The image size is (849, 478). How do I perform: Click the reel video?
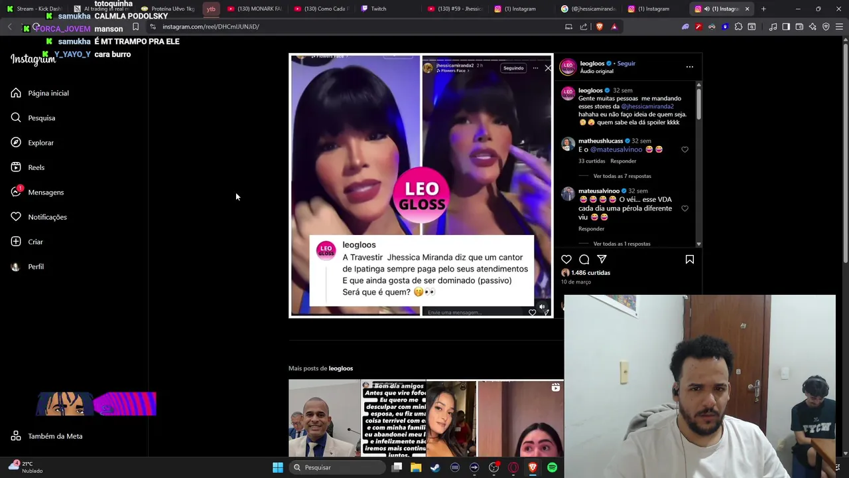coord(421,185)
